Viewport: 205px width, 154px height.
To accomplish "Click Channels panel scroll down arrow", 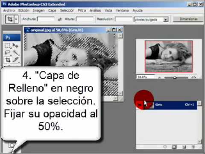I will tap(199, 142).
